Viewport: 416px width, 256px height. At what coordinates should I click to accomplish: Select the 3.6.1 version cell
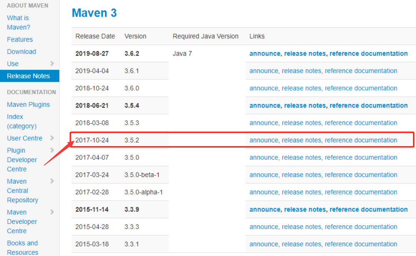click(x=132, y=71)
